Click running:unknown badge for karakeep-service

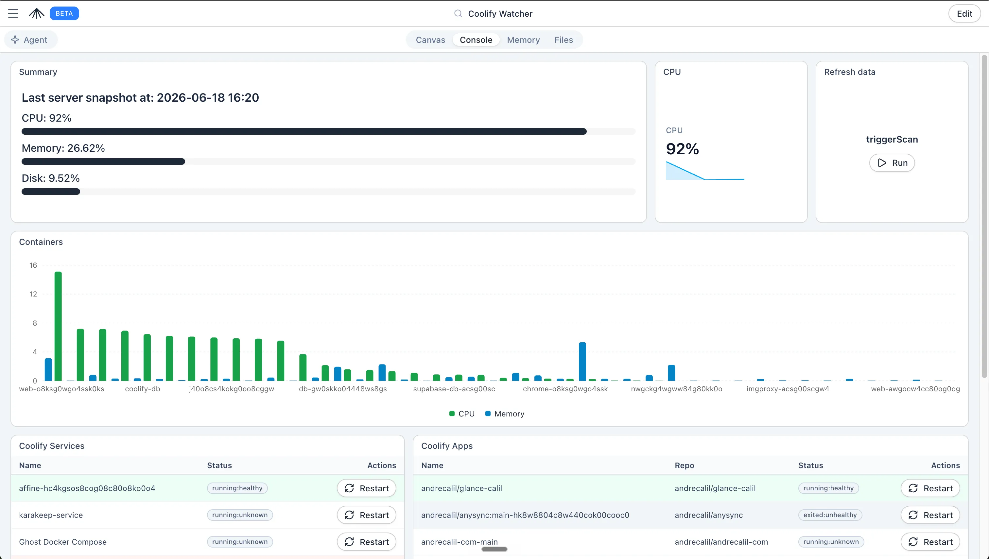(240, 515)
